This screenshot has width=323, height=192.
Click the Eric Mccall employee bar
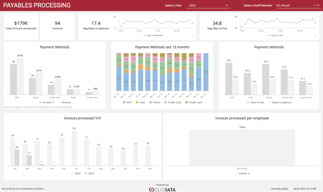coord(242,147)
